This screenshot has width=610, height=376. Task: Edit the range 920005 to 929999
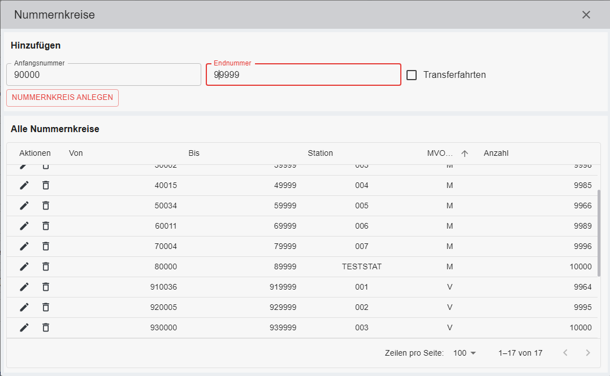coord(24,307)
